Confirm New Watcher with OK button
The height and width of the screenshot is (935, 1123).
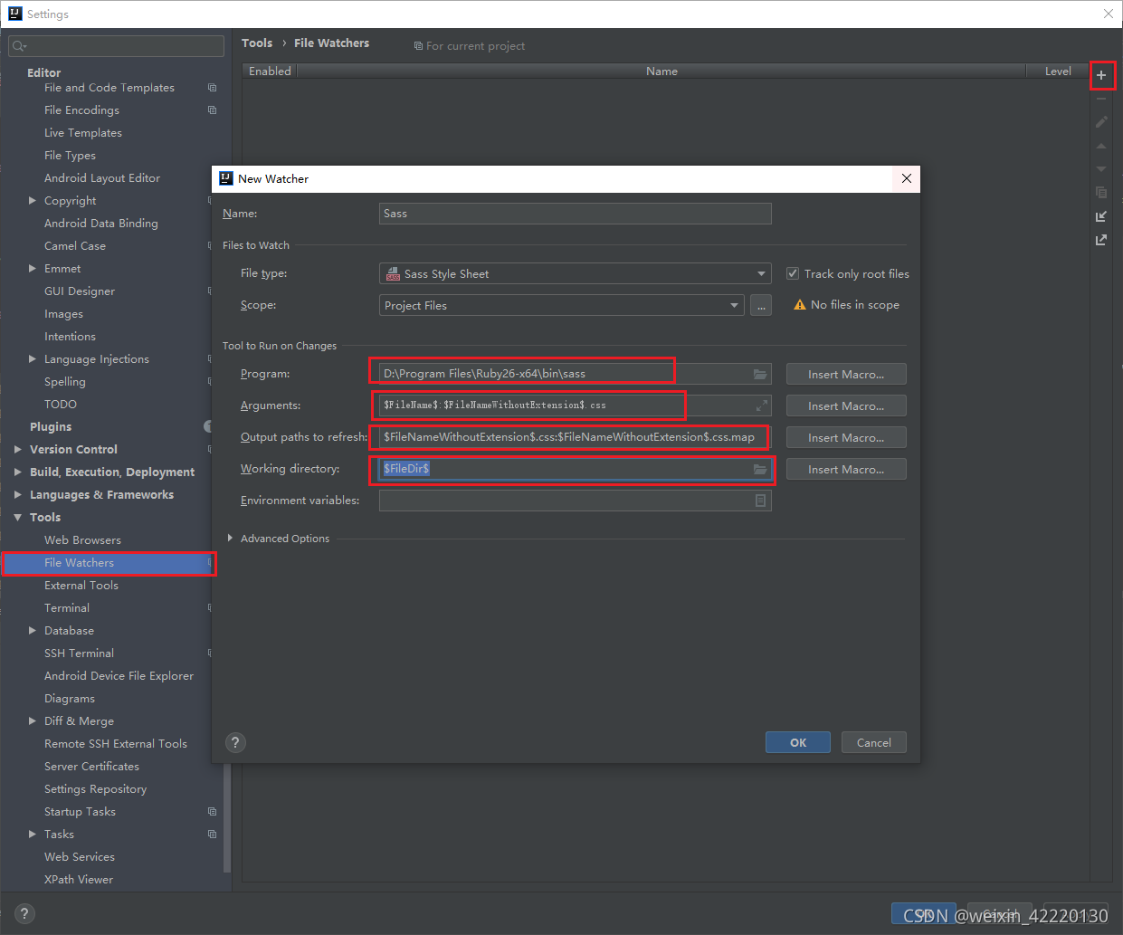pos(798,742)
